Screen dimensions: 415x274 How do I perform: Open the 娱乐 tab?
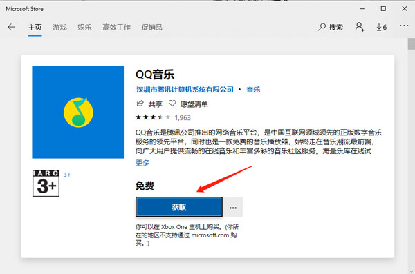pyautogui.click(x=84, y=27)
